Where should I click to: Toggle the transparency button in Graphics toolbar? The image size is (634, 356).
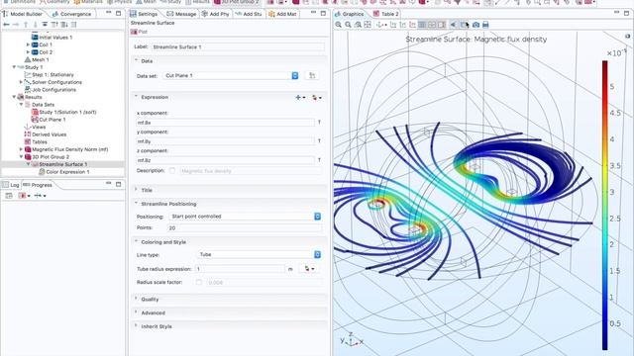click(464, 25)
